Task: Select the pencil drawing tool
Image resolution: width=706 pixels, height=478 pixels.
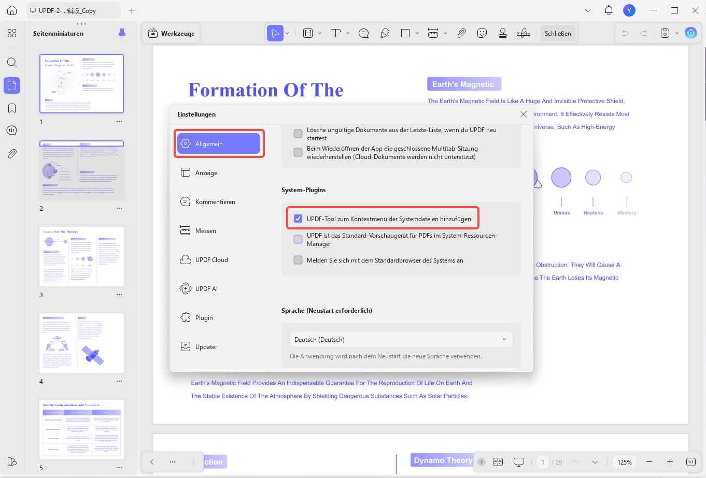Action: [385, 33]
